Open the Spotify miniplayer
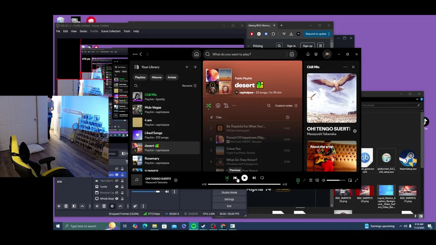436x245 pixels. tap(350, 180)
